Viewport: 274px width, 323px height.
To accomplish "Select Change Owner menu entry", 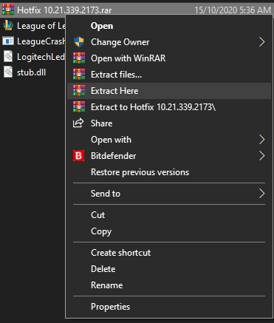I will point(169,42).
